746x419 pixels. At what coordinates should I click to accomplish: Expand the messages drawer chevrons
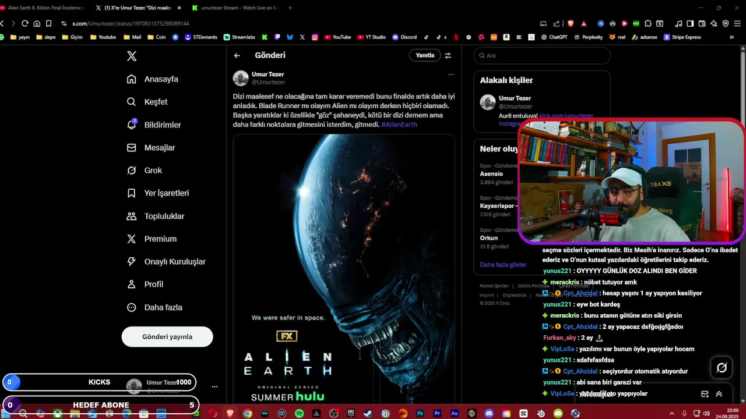[x=719, y=394]
